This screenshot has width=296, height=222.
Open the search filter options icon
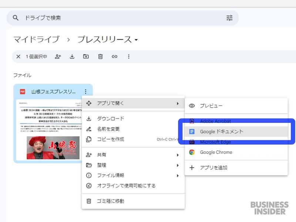(x=229, y=17)
